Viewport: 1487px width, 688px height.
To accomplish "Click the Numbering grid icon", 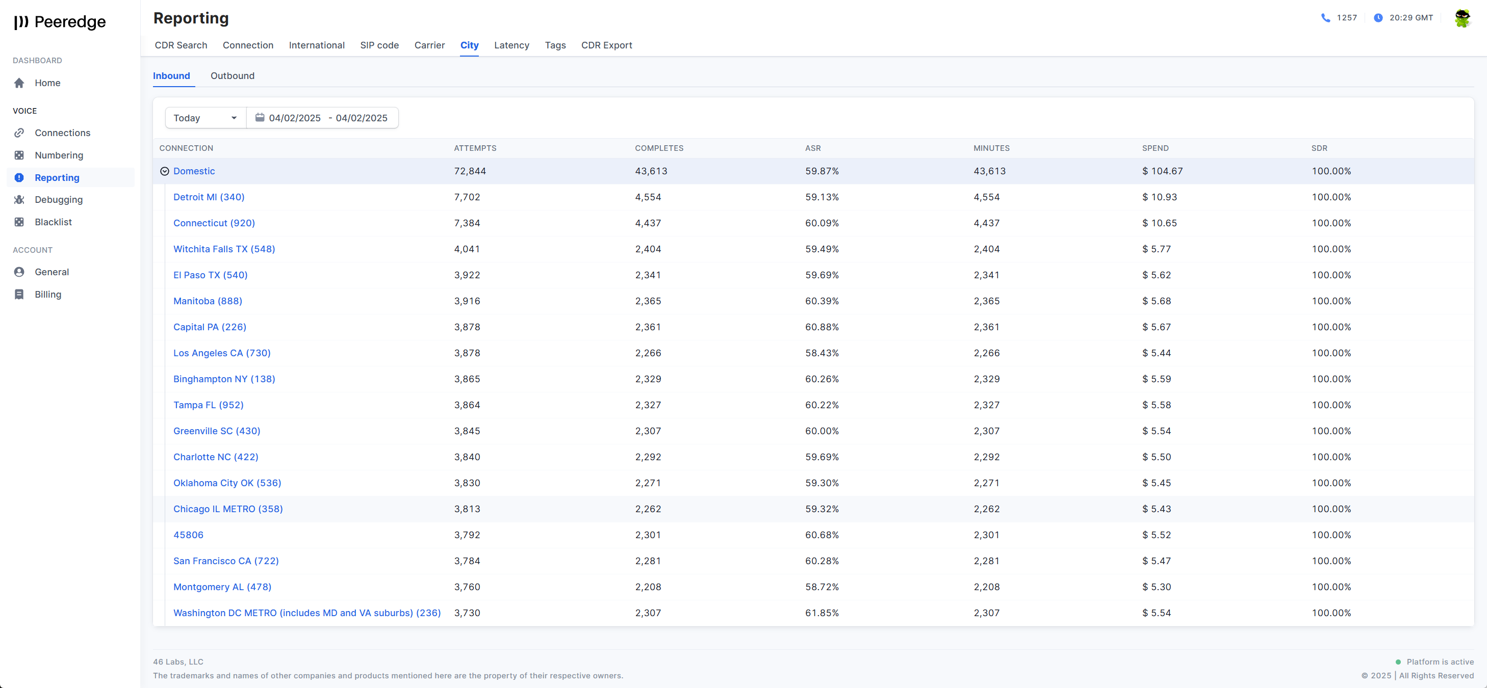I will tap(19, 155).
